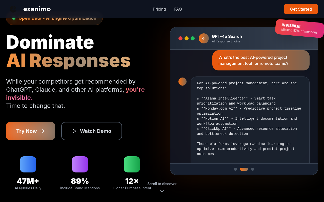324x202 pixels.
Task: Click the lightning bolt GPT-4o Search avatar
Action: coord(204,38)
